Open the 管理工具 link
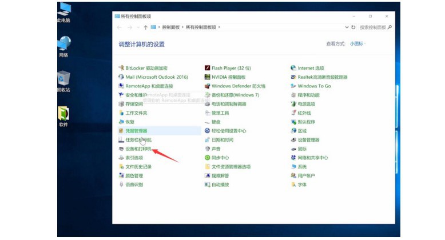The height and width of the screenshot is (240, 445). coord(220,113)
